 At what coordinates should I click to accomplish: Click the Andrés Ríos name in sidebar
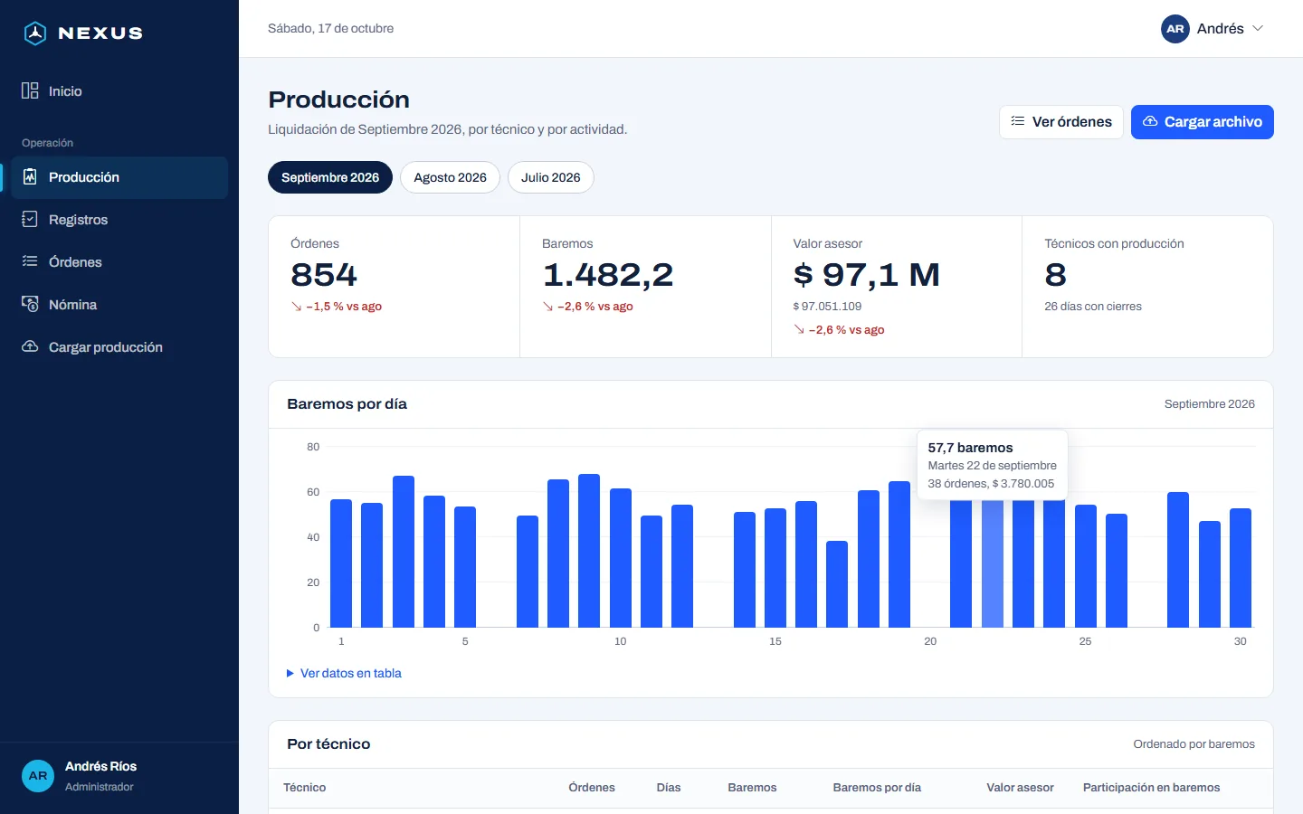(100, 766)
